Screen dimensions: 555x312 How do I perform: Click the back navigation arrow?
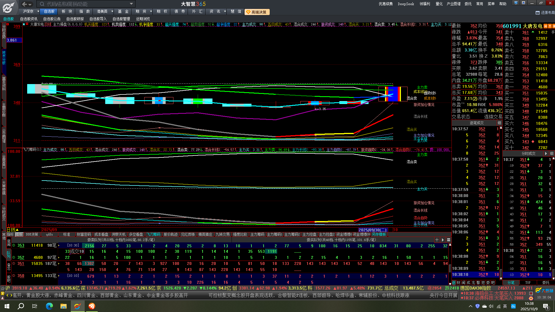[x=24, y=4]
